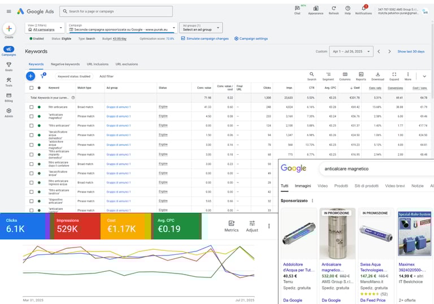Open the Purak Anticalcare magnetico product thumbnail
Image resolution: width=434 pixels, height=304 pixels.
(x=337, y=233)
